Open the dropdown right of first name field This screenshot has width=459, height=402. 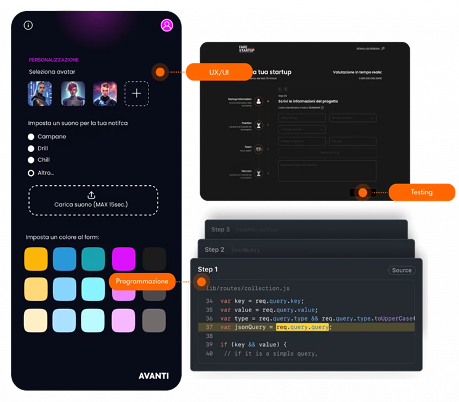(x=352, y=117)
